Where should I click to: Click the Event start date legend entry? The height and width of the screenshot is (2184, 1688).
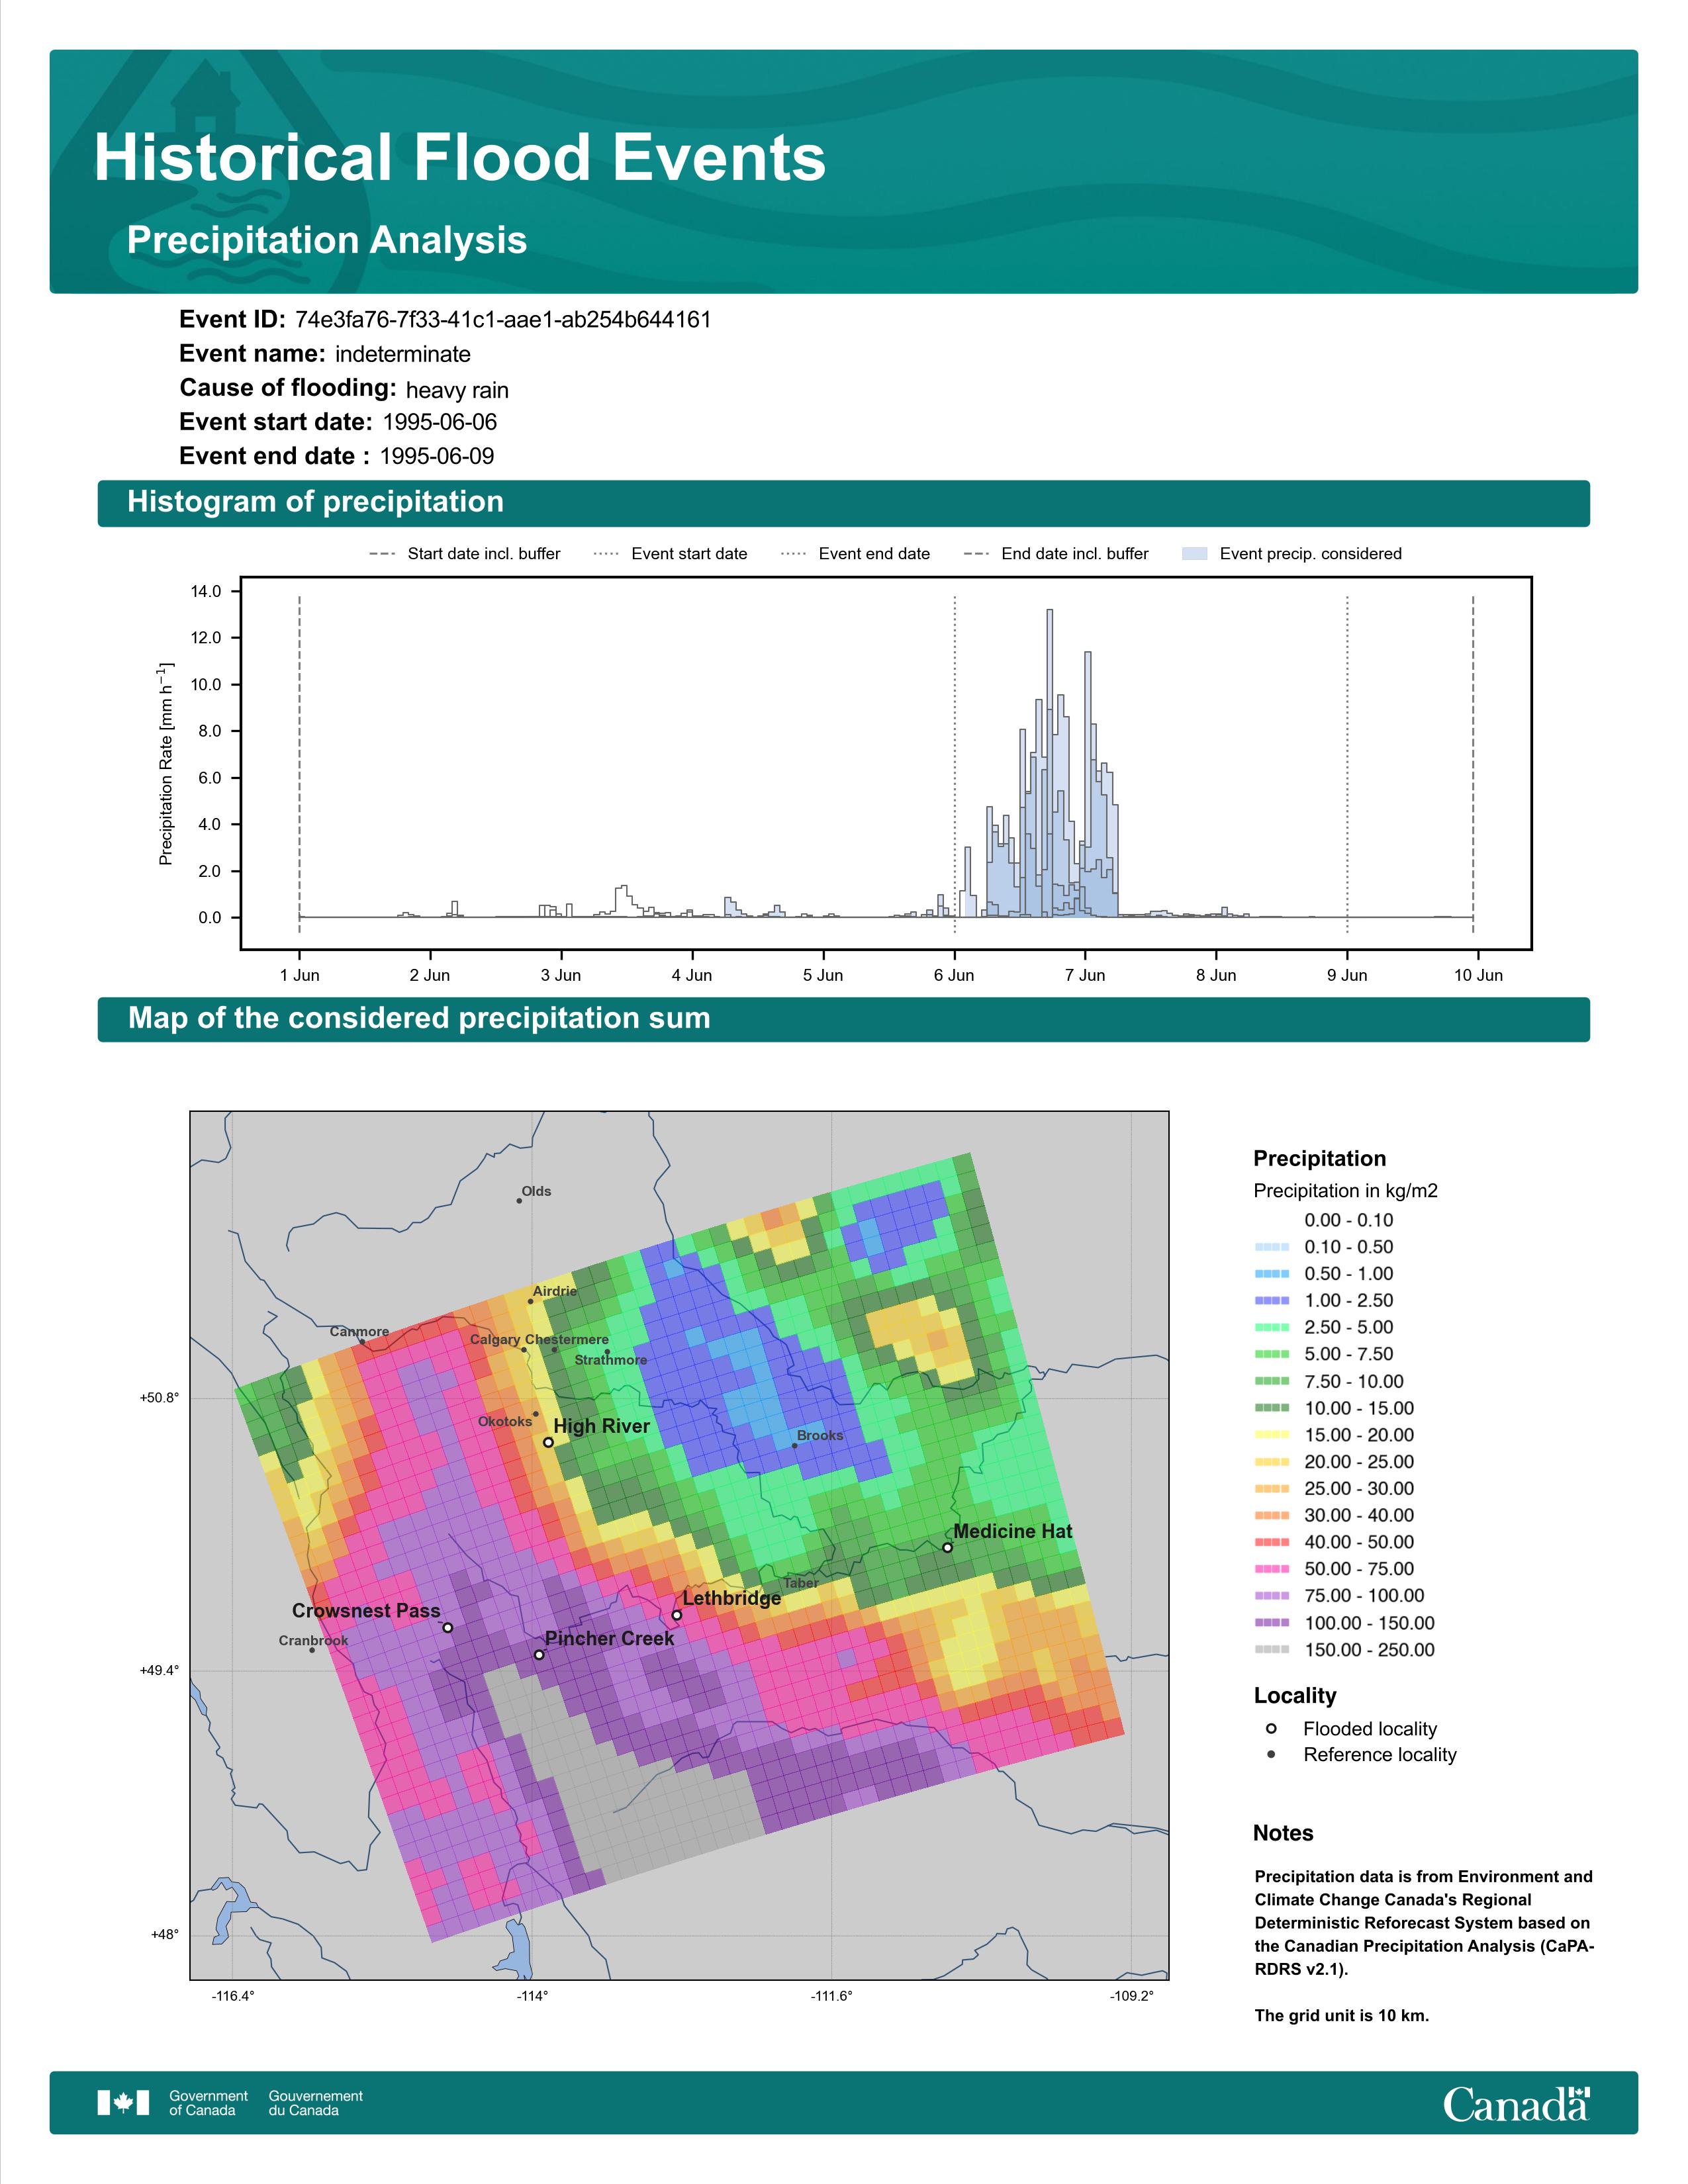670,553
